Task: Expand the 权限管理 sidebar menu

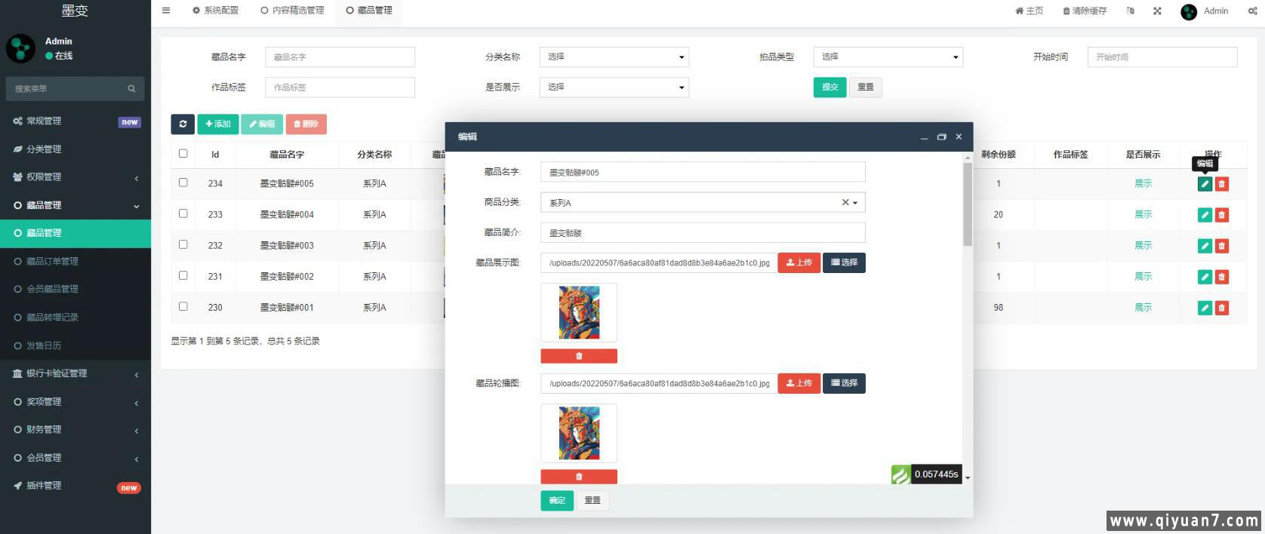Action: click(75, 177)
